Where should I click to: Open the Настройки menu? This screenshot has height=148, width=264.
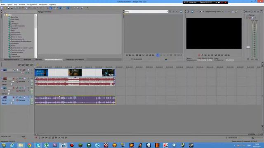pos(43,5)
